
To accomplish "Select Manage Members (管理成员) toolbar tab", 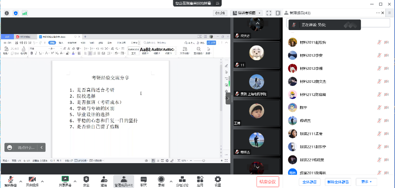I will tap(124, 181).
